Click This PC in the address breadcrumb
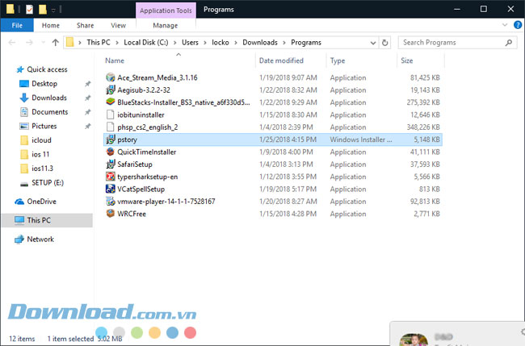 [99, 43]
